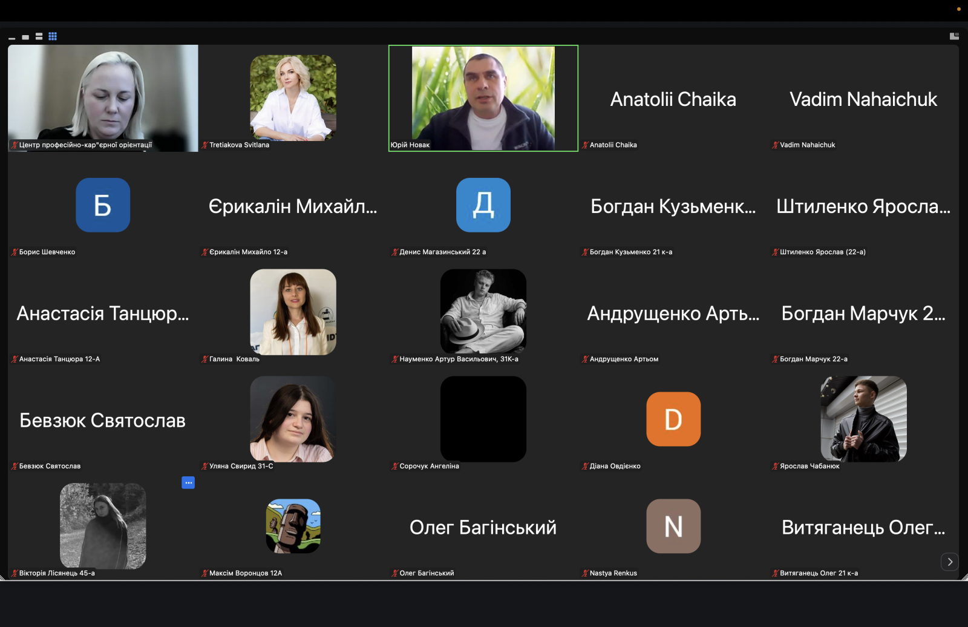The image size is (968, 627).
Task: Select the active speaker Юрій Новак video
Action: point(483,98)
